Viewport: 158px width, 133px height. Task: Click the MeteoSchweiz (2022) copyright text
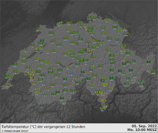point(15,131)
